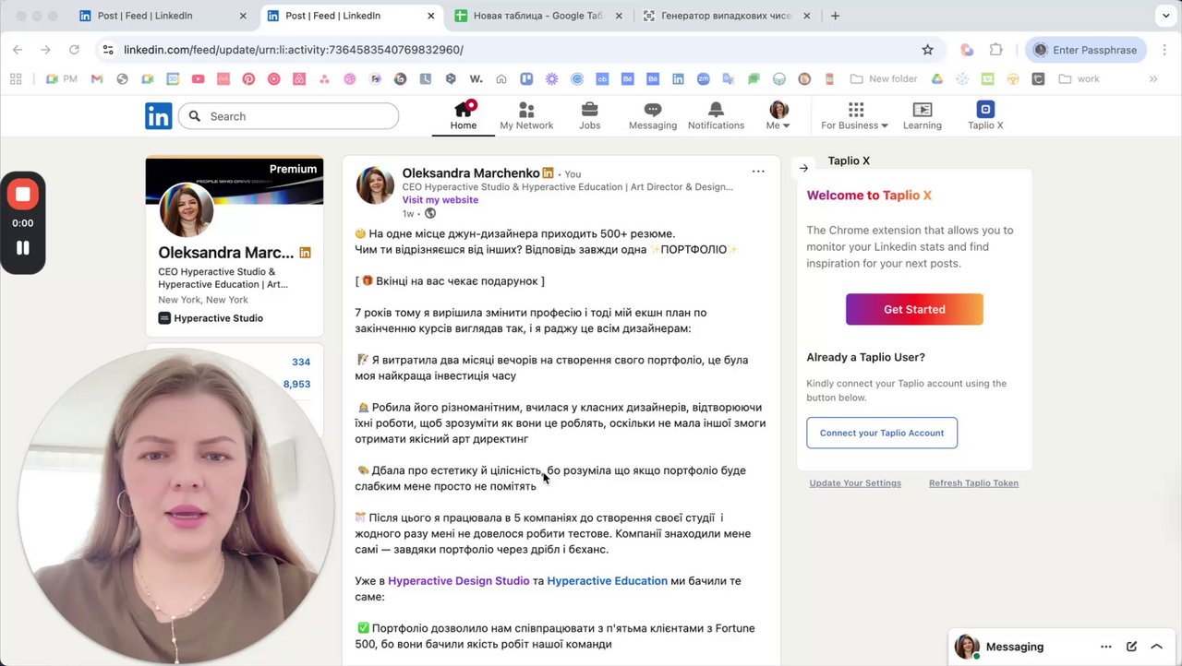Open the PM bookmark
Viewport: 1182px width, 666px height.
tap(62, 79)
